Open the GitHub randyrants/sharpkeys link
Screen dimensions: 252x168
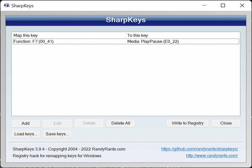click(199, 149)
